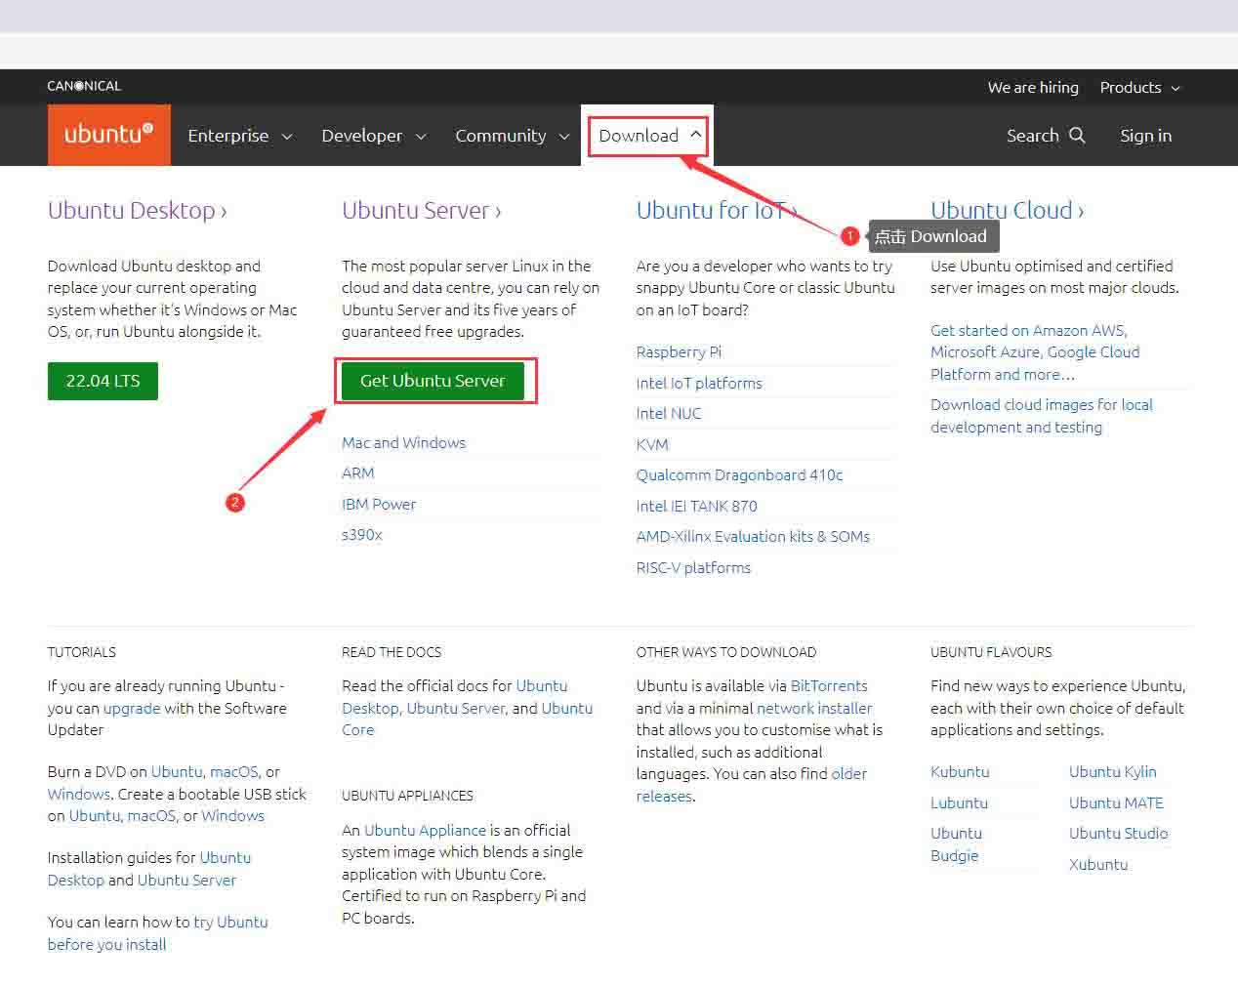Click Get started on Amazon AWS link

(x=1035, y=351)
